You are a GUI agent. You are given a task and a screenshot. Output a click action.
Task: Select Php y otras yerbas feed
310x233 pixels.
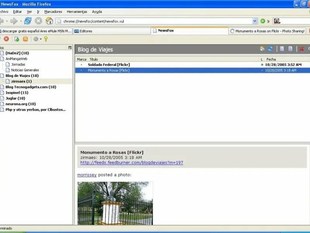(x=36, y=110)
